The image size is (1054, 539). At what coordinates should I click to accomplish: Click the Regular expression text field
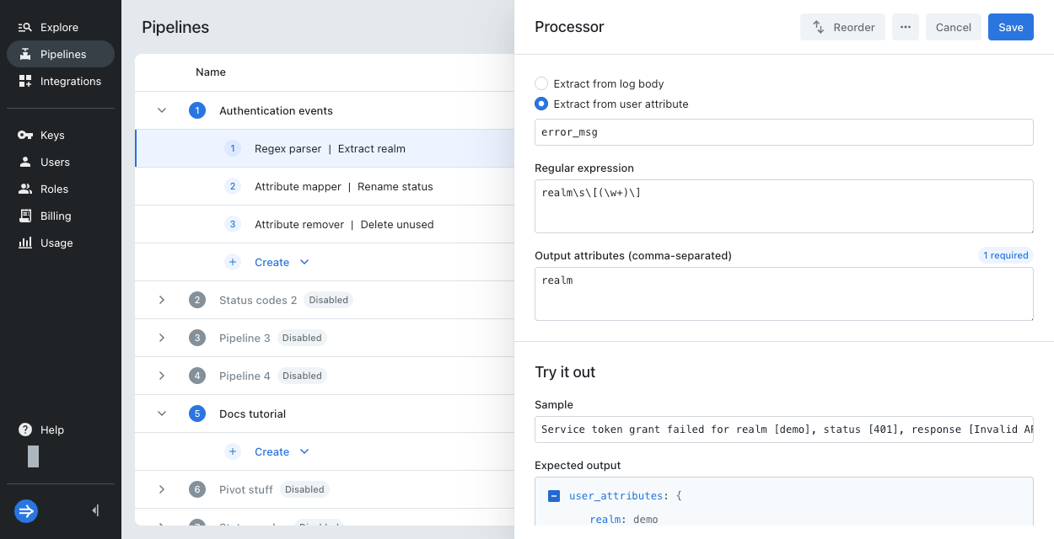pyautogui.click(x=783, y=205)
